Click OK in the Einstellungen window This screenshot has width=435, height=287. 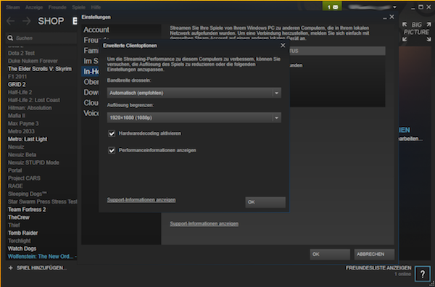330,254
